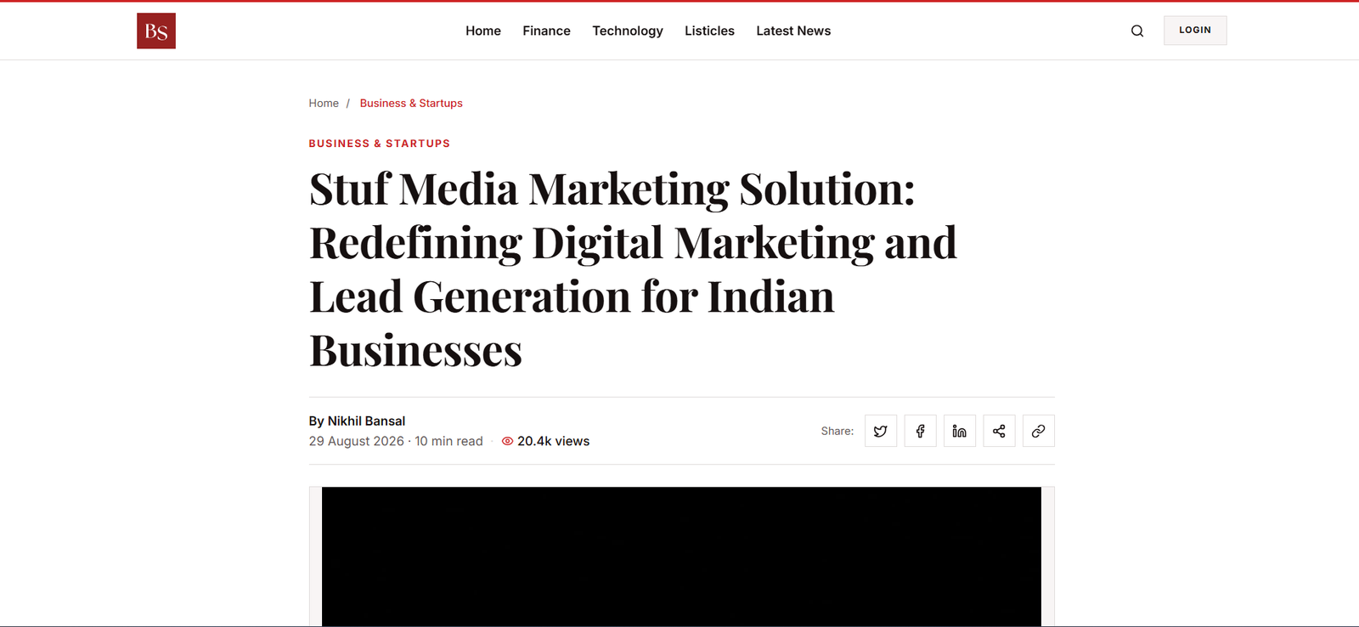
Task: Click the LOGIN button
Action: [x=1195, y=31]
